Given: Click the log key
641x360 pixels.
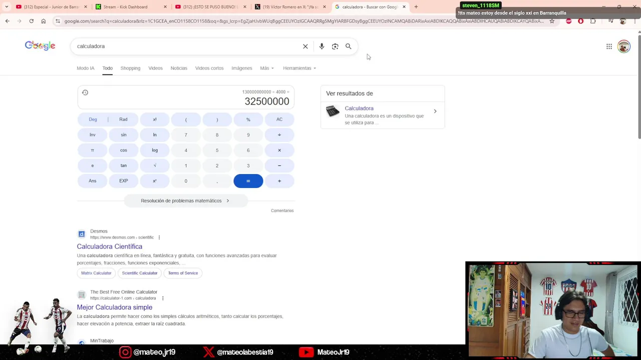Looking at the screenshot, I should click(x=155, y=150).
